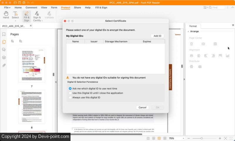
Task: Open the Bookmarks sidebar panel
Action: point(4,34)
